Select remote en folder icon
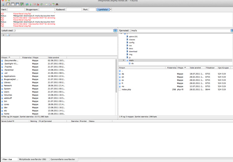 pyautogui.click(x=120, y=77)
